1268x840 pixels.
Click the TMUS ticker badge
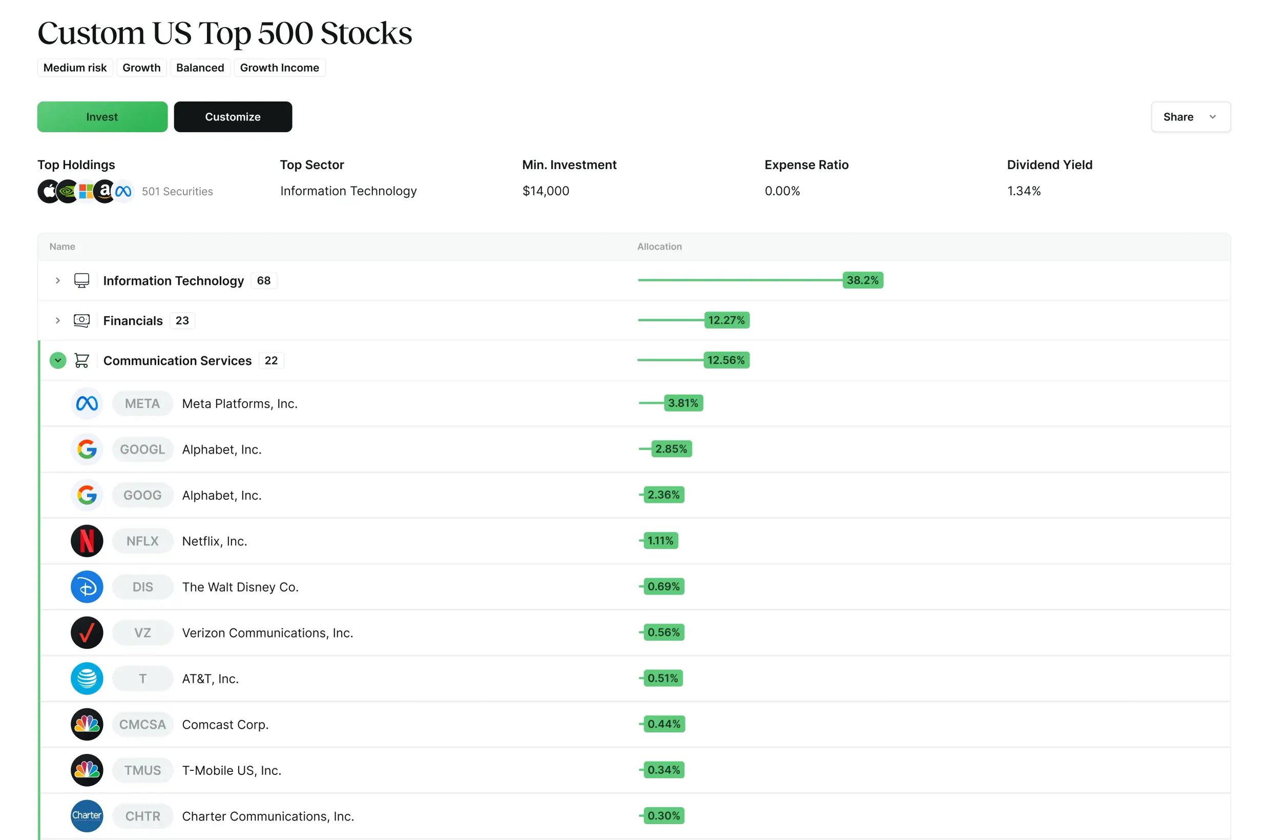(x=142, y=770)
